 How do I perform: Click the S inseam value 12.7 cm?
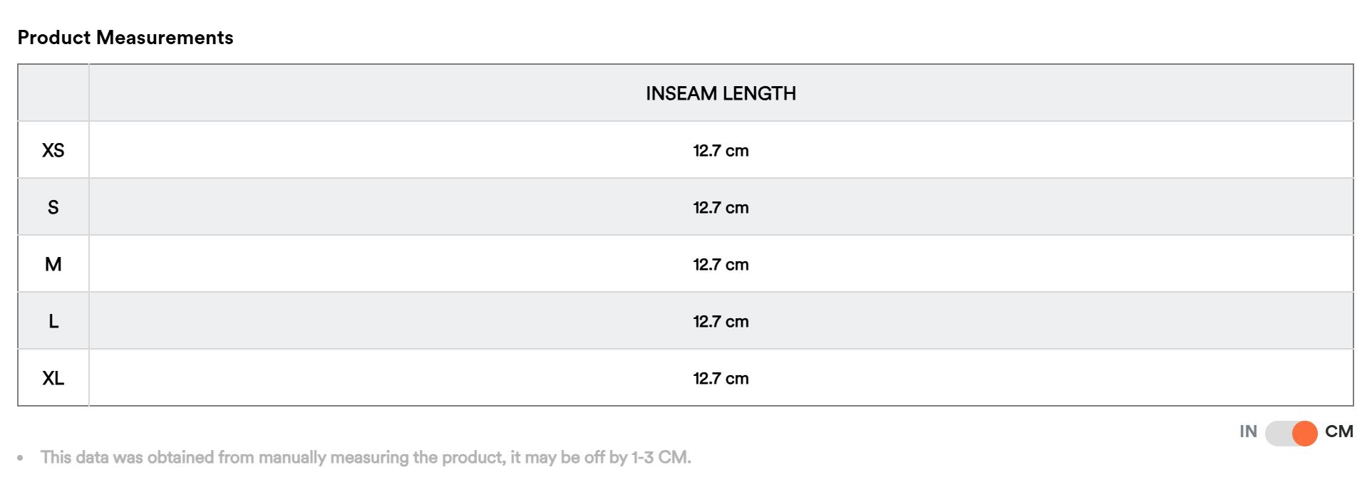coord(721,207)
